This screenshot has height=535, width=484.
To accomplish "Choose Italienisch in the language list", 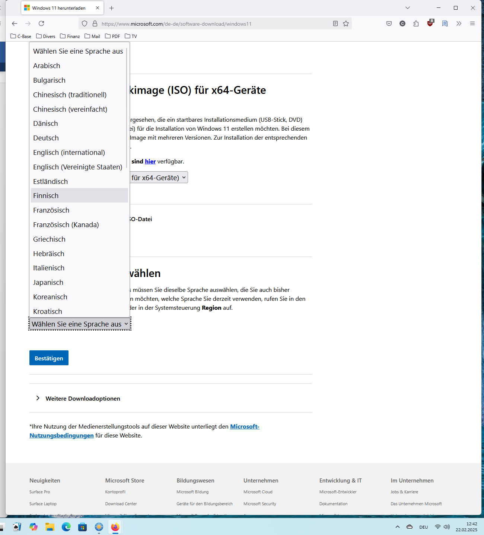I will pos(79,268).
